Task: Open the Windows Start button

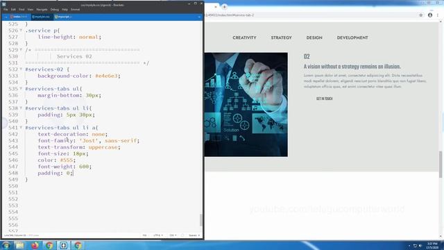Action: 6,245
